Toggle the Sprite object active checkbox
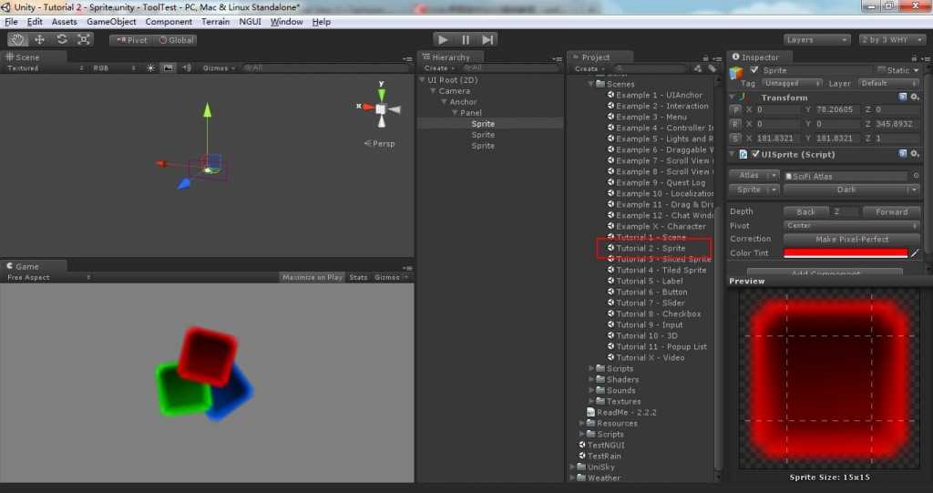933x493 pixels. coord(754,70)
